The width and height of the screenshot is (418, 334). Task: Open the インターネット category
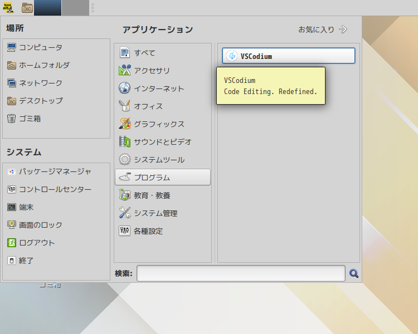click(163, 89)
